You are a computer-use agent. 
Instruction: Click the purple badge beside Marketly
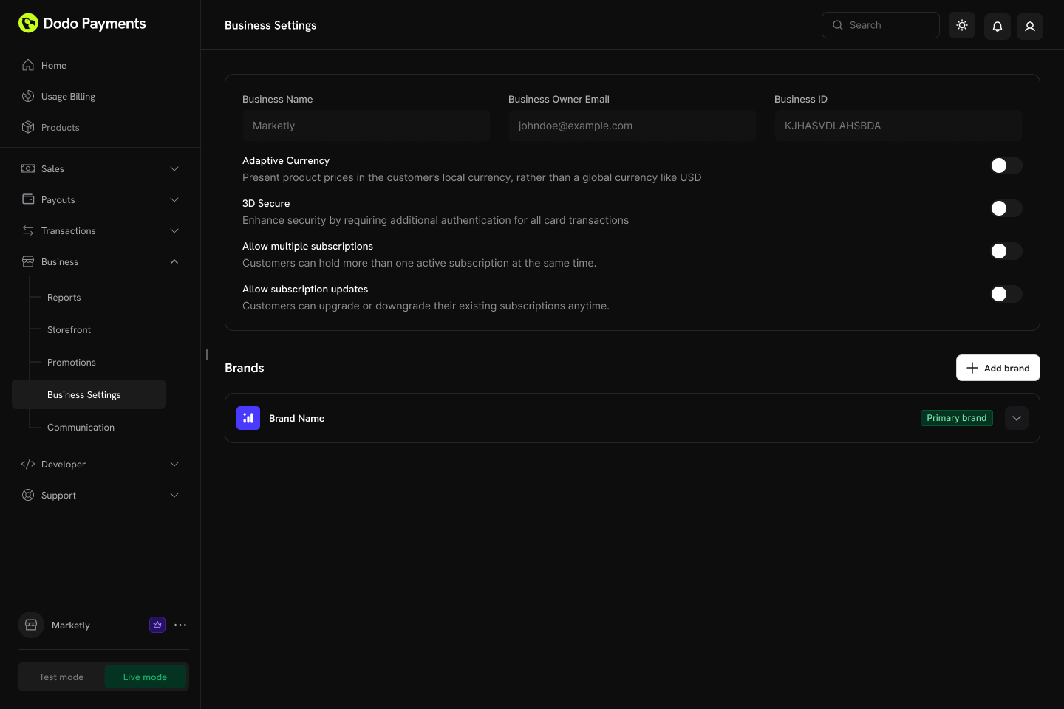point(157,625)
